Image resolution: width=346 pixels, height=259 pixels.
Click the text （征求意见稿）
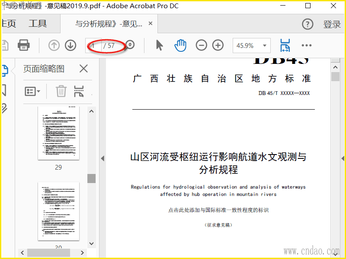click(218, 225)
